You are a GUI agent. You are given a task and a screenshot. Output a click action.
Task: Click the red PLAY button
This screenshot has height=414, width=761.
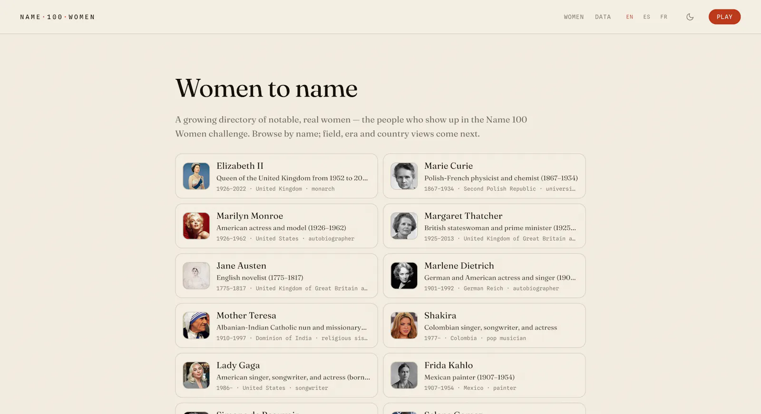(x=724, y=17)
